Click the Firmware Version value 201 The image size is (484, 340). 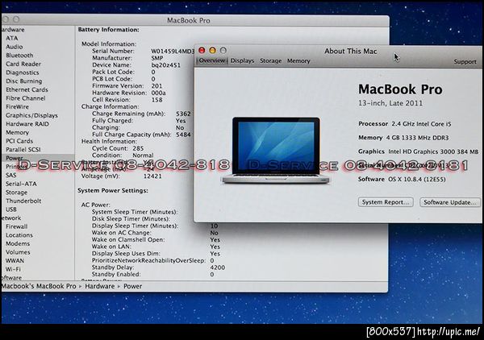coord(156,86)
